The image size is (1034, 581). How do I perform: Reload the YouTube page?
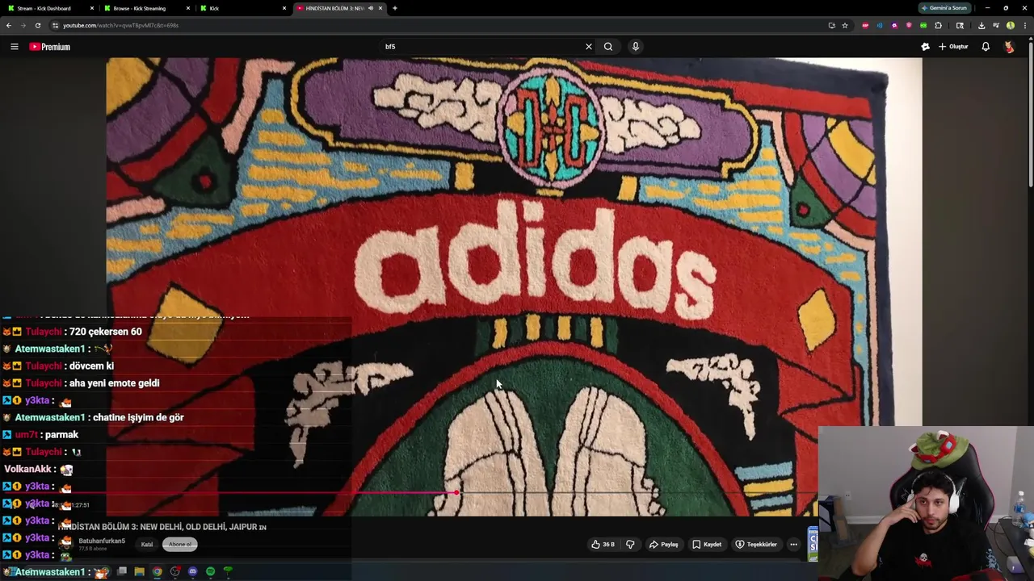click(37, 25)
